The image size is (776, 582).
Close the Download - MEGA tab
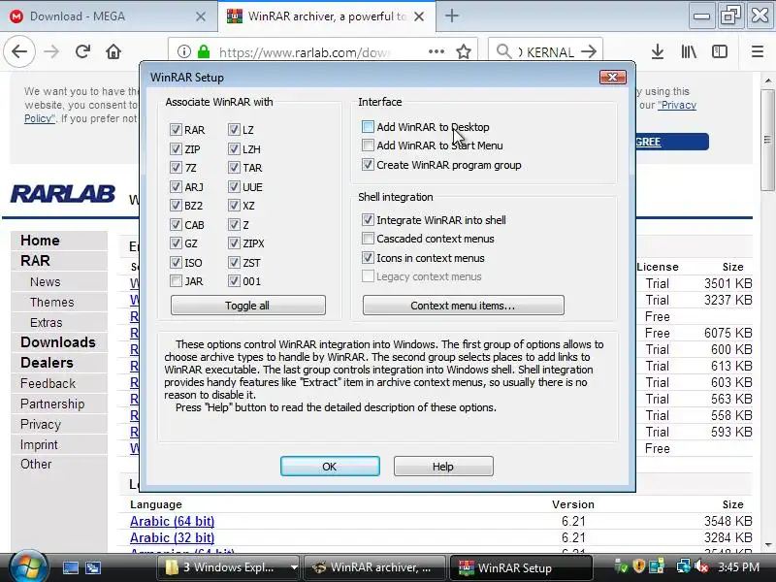[x=201, y=16]
